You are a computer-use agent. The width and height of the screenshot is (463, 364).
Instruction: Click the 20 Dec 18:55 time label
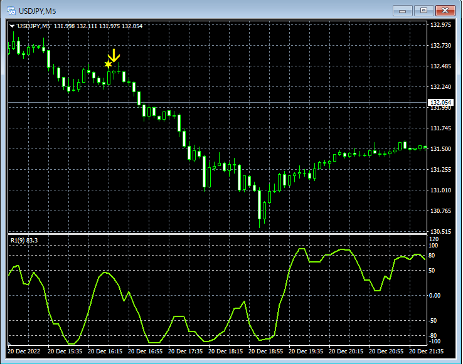click(x=265, y=351)
